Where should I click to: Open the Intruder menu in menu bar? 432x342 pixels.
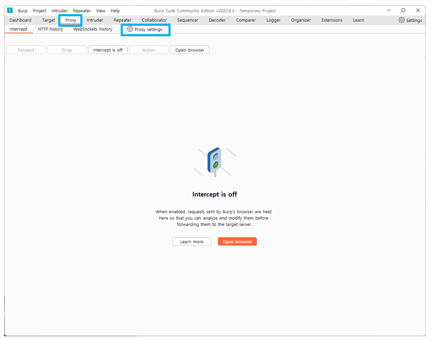coord(59,11)
